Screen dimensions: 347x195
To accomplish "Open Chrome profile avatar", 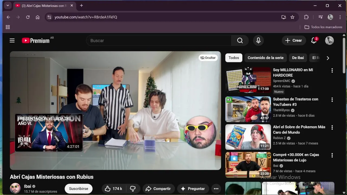I will 330,17.
